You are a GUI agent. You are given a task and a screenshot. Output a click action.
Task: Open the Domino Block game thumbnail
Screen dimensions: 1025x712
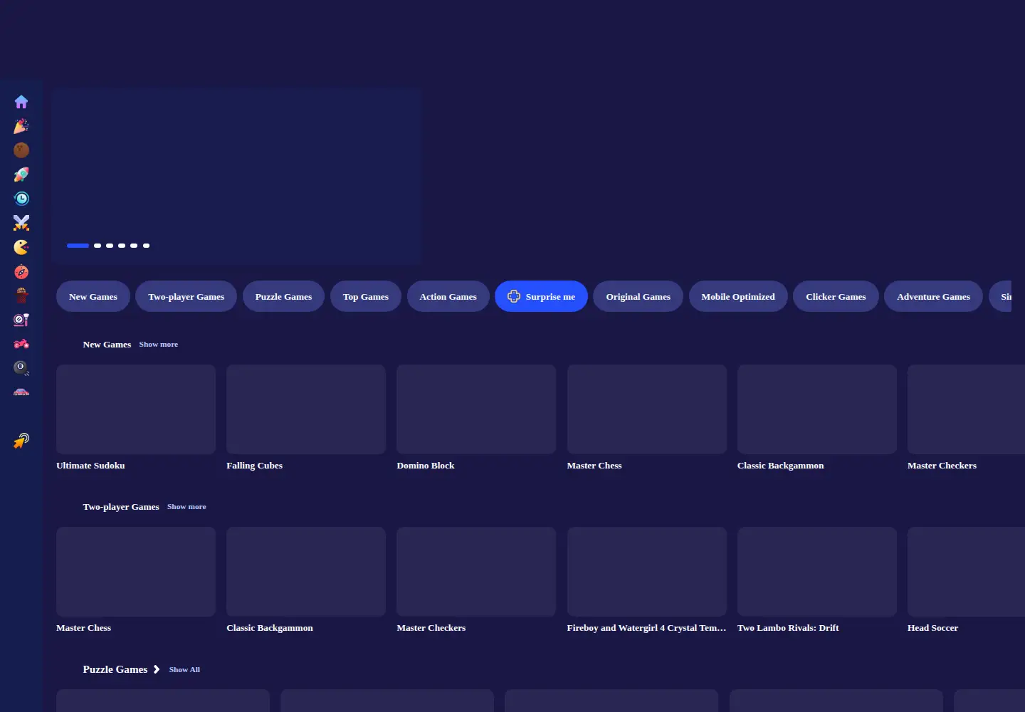click(x=476, y=409)
